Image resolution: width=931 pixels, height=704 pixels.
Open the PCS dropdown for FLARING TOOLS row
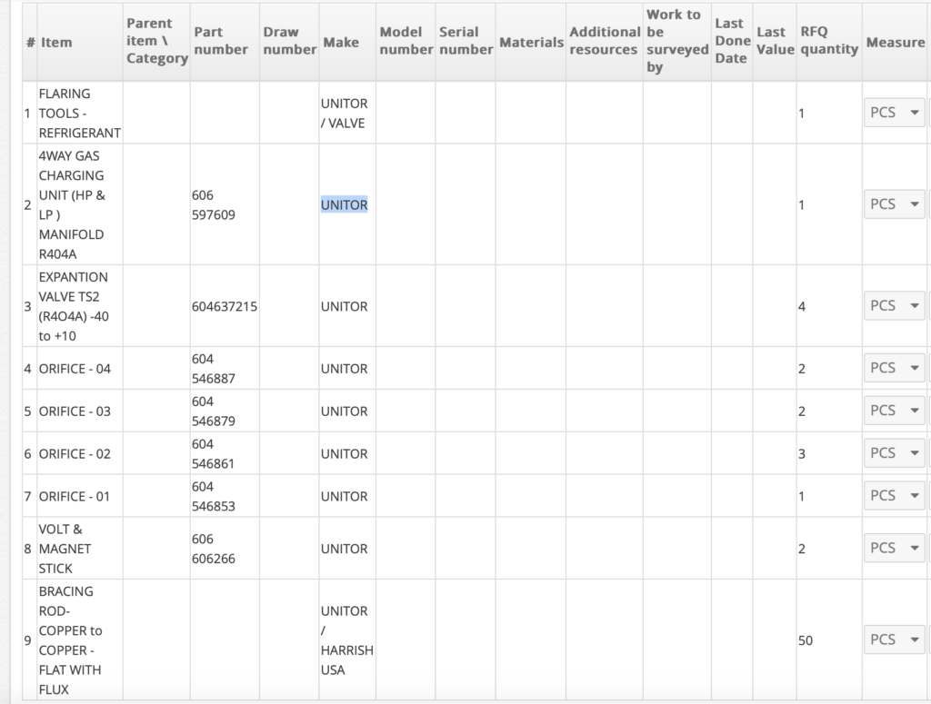pyautogui.click(x=893, y=113)
